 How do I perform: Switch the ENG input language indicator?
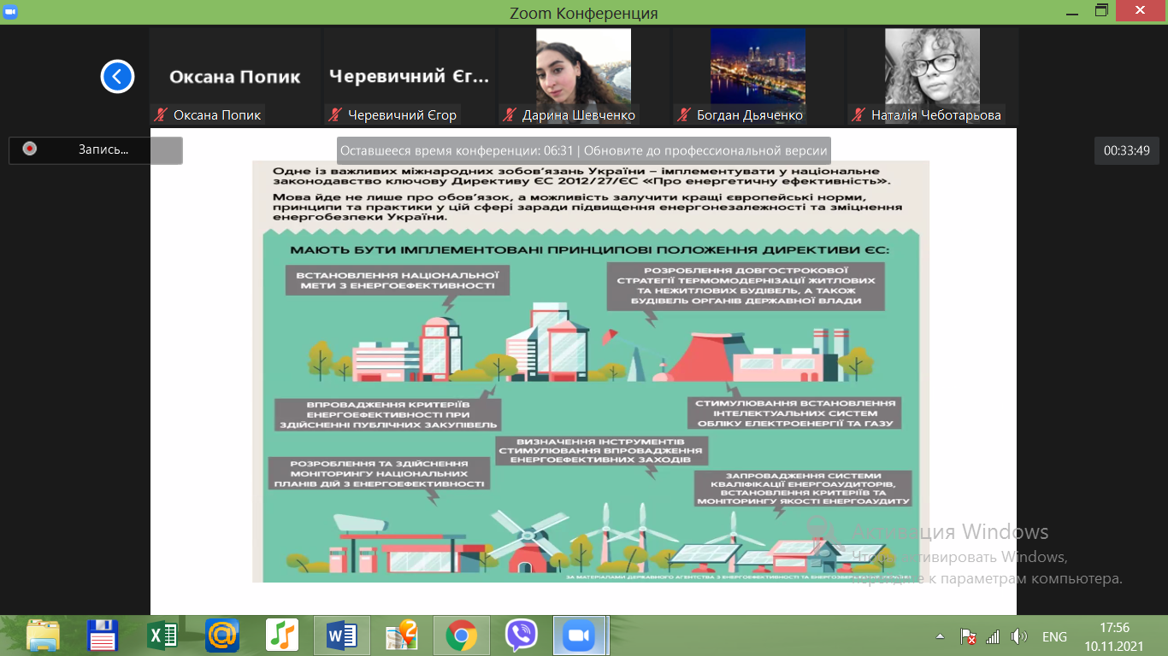[x=1054, y=636]
